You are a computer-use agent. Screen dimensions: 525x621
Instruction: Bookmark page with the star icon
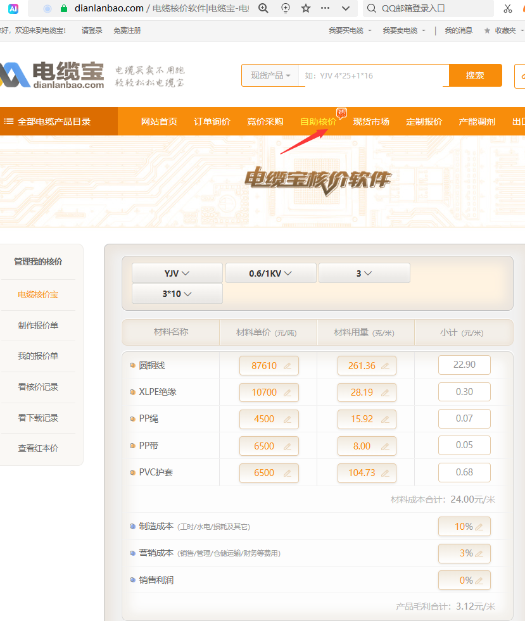(x=306, y=8)
